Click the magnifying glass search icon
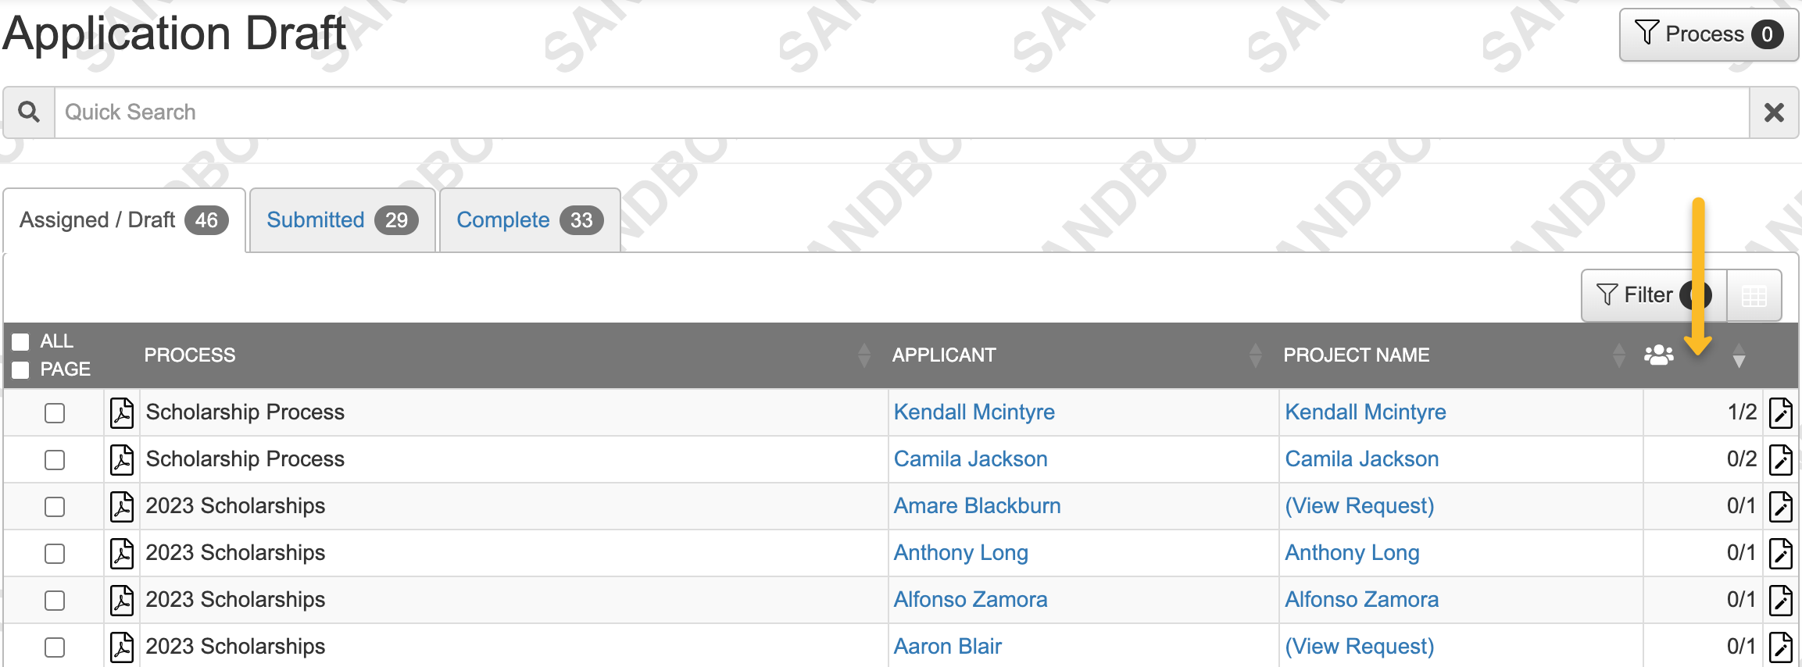The width and height of the screenshot is (1802, 667). pyautogui.click(x=29, y=112)
